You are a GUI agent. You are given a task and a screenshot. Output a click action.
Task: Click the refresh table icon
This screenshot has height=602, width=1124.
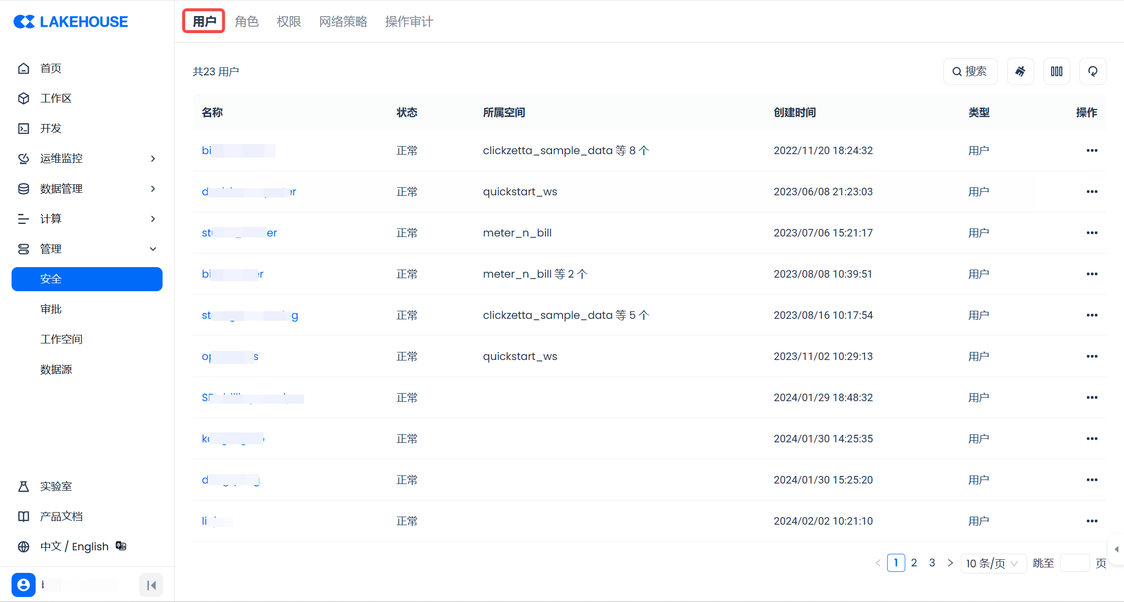pos(1092,71)
